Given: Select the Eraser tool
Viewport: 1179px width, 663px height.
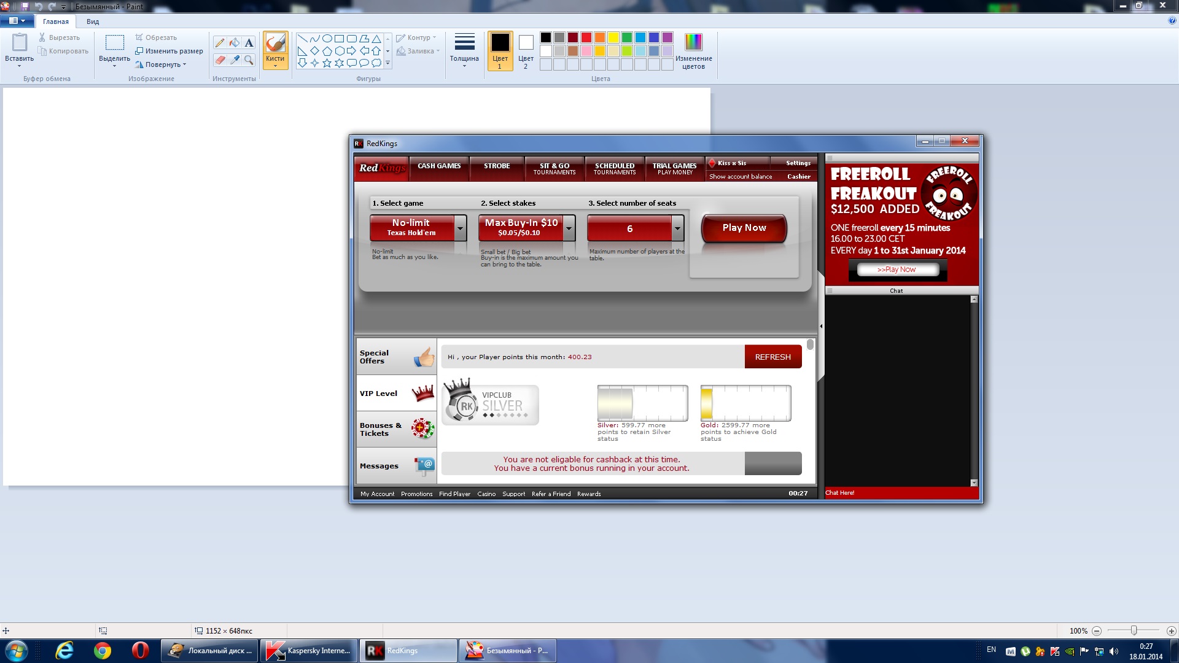Looking at the screenshot, I should tap(219, 60).
